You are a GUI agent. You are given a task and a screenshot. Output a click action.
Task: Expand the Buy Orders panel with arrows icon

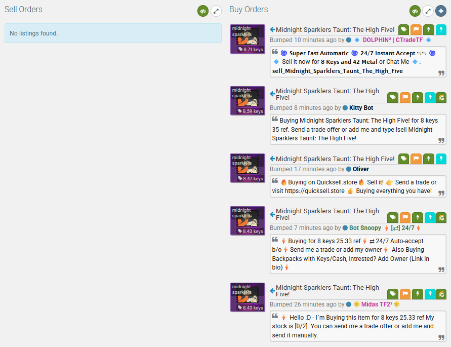tap(428, 11)
